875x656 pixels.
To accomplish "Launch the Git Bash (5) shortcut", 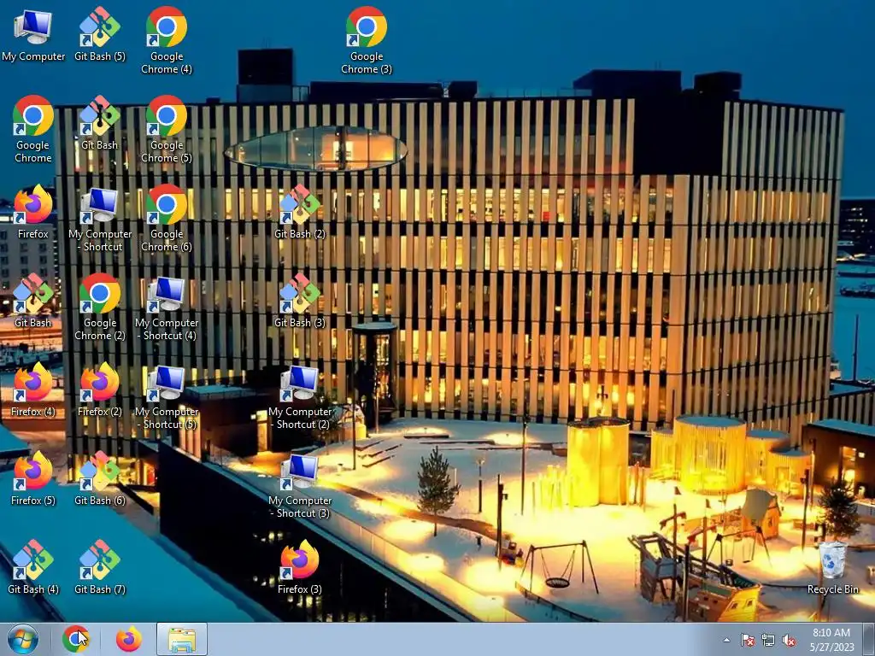I will (x=100, y=34).
